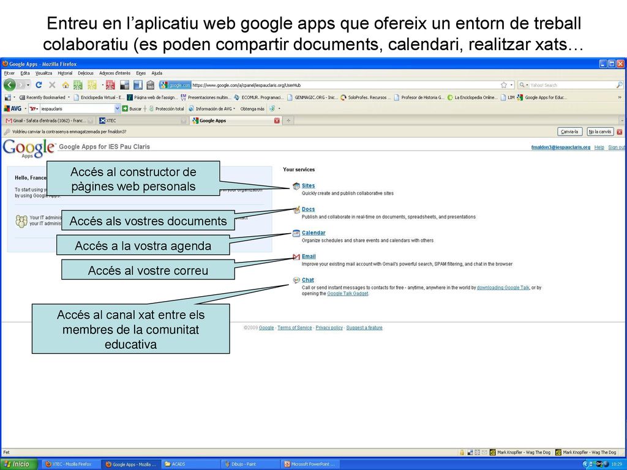Image resolution: width=627 pixels, height=470 pixels.
Task: Click the AVG logo toolbar button
Action: pos(12,108)
